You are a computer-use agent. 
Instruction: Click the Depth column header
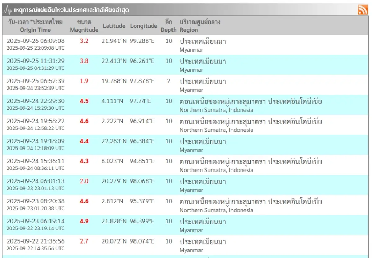point(169,26)
